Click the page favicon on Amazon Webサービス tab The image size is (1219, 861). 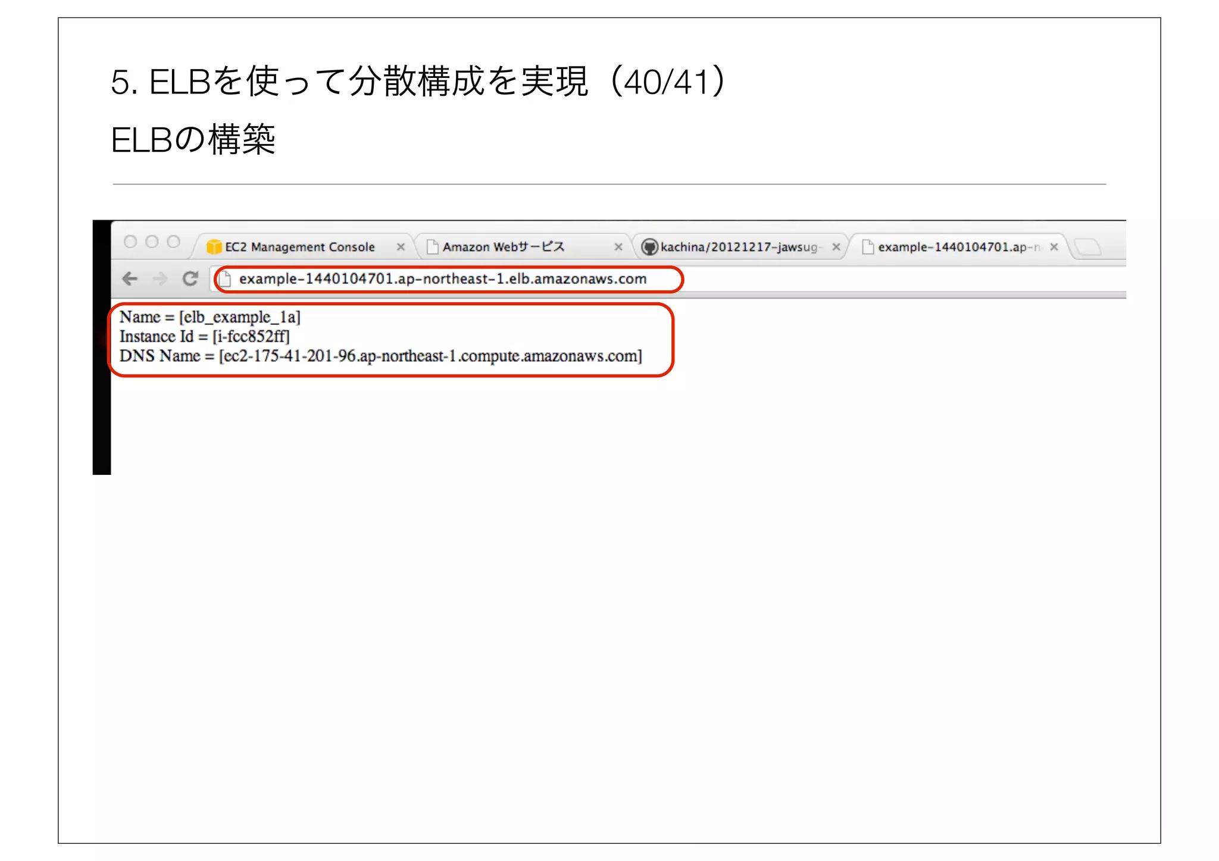tap(433, 246)
